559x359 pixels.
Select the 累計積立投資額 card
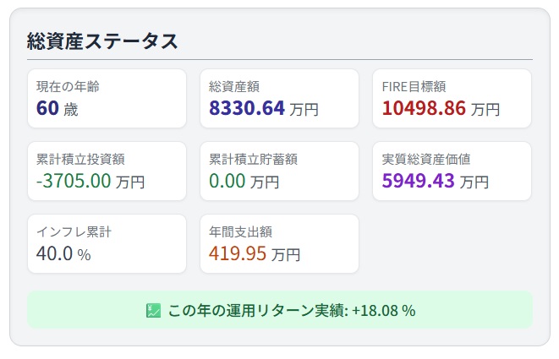tap(107, 171)
